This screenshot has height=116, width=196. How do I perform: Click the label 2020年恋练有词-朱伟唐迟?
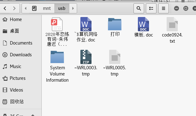click(57, 39)
